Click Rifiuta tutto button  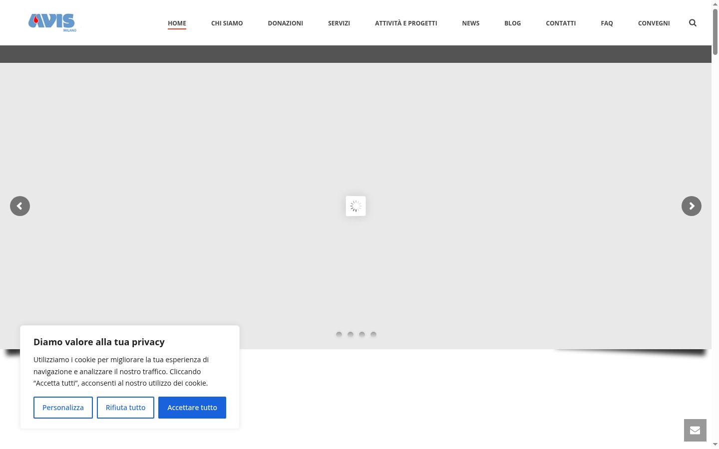(x=125, y=408)
